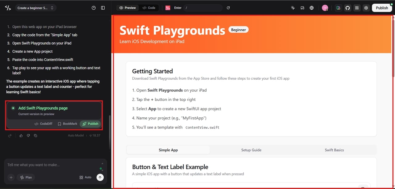395x189 pixels.
Task: Toggle the sidebar panel layout icon
Action: 103,8
